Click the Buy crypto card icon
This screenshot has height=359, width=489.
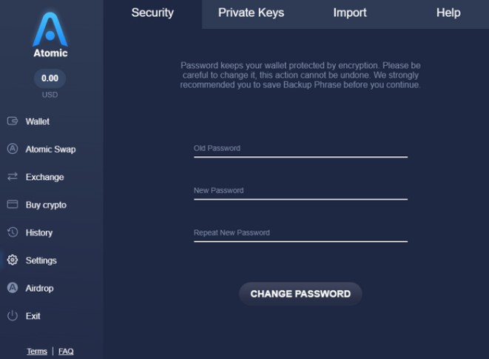[12, 204]
